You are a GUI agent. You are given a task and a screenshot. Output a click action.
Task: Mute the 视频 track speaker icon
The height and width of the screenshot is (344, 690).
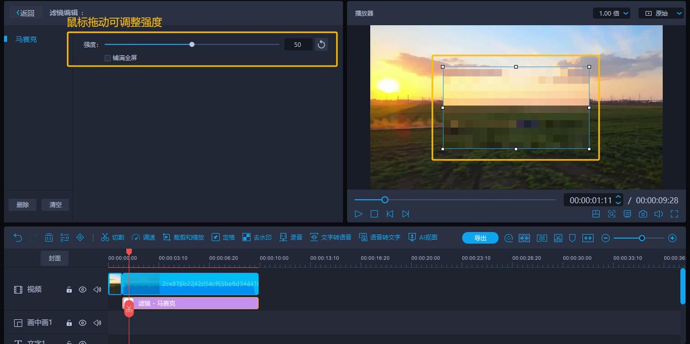tap(97, 290)
